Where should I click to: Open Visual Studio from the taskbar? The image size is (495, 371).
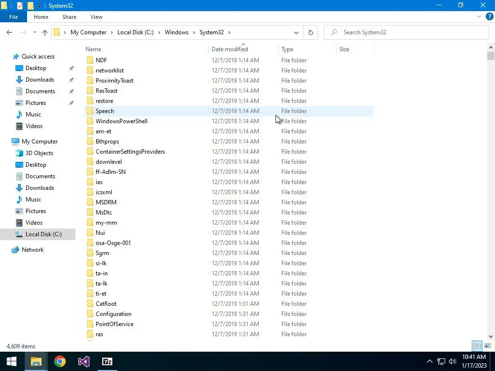click(84, 361)
